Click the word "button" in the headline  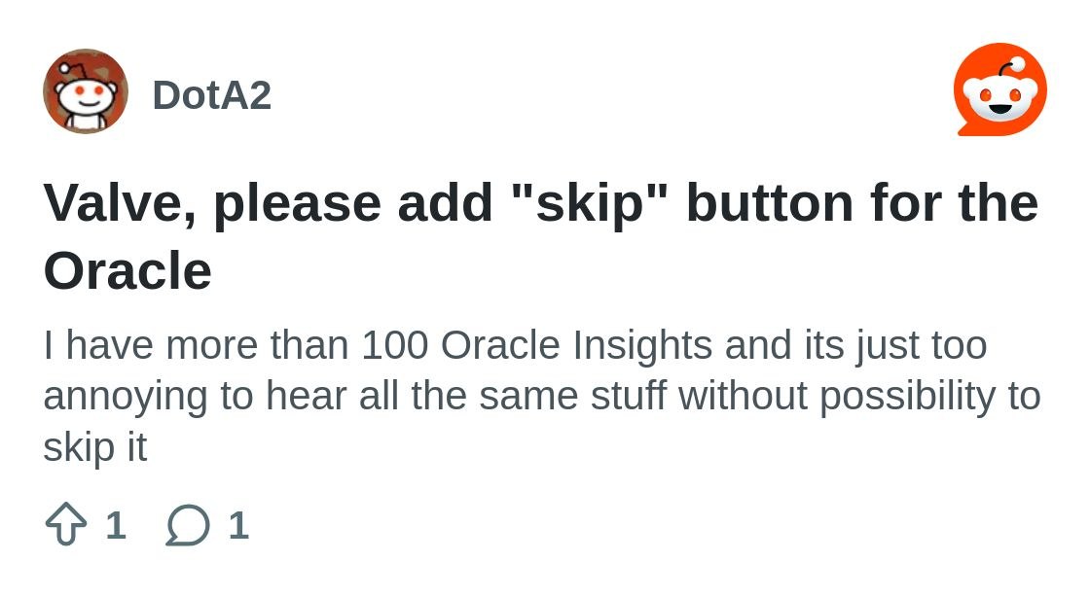click(770, 202)
